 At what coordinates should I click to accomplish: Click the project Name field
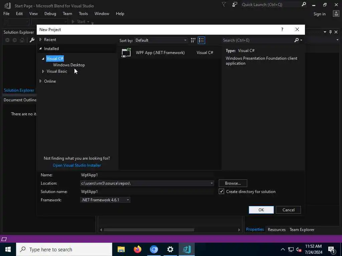point(147,175)
